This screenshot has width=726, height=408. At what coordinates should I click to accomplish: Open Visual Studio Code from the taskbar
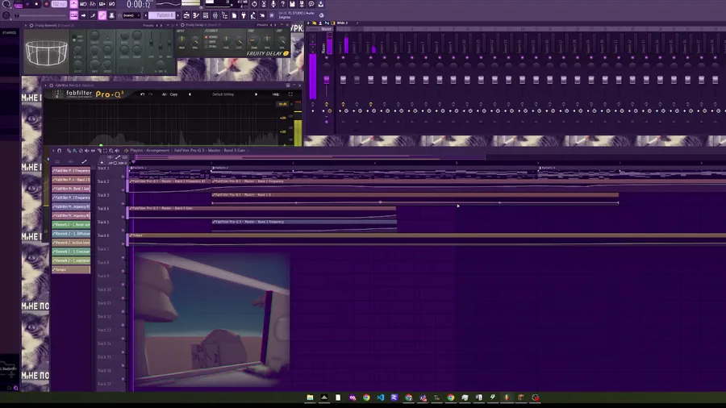(380, 398)
